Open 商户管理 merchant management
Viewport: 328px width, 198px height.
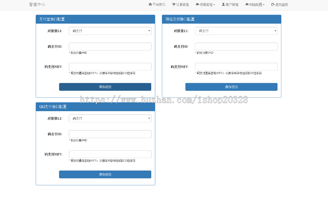tap(230, 5)
